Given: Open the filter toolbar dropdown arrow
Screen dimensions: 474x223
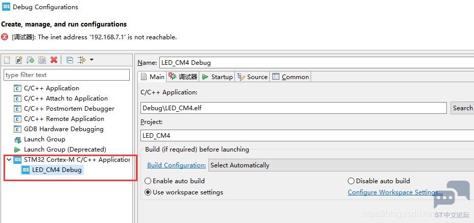Looking at the screenshot, I should point(91,60).
